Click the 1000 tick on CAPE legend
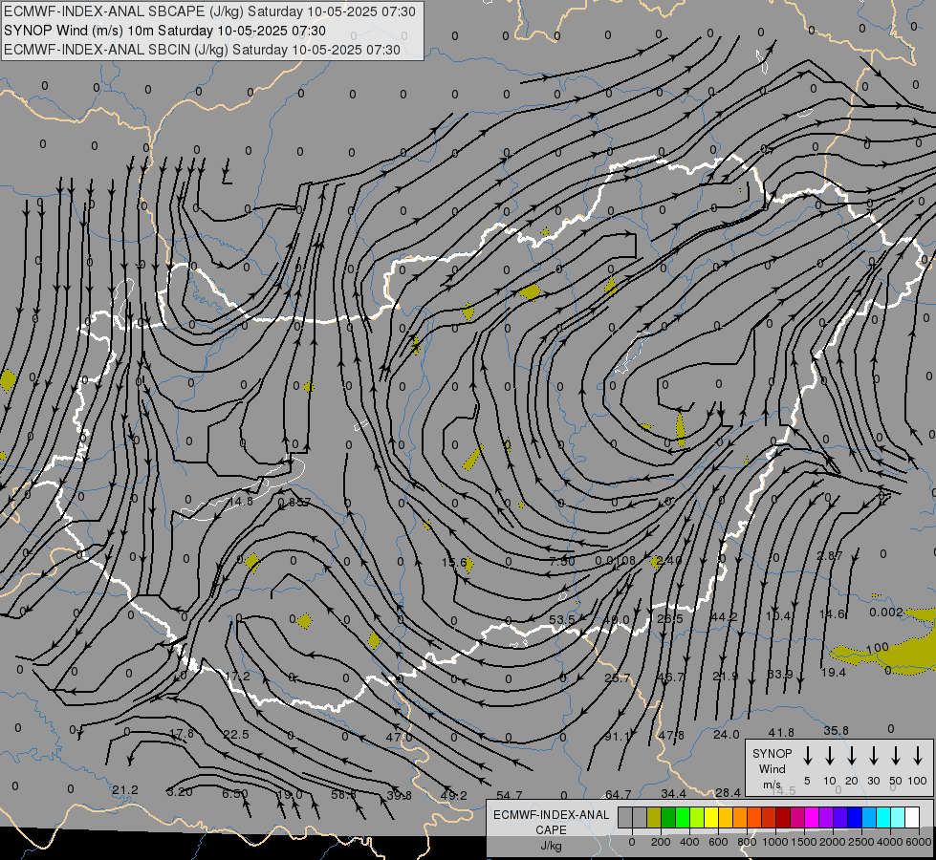This screenshot has width=936, height=860. (x=775, y=842)
